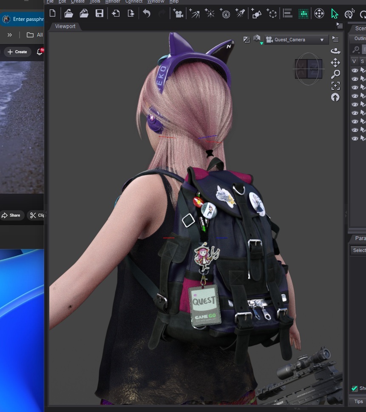Screen dimensions: 366x412
Task: Save the scene with the floppy disk icon
Action: point(99,14)
